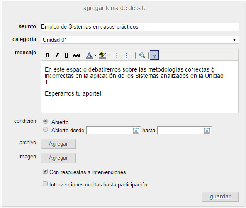The width and height of the screenshot is (246, 208).
Task: Open the categoría dropdown showing Unidad 01
Action: [x=140, y=40]
